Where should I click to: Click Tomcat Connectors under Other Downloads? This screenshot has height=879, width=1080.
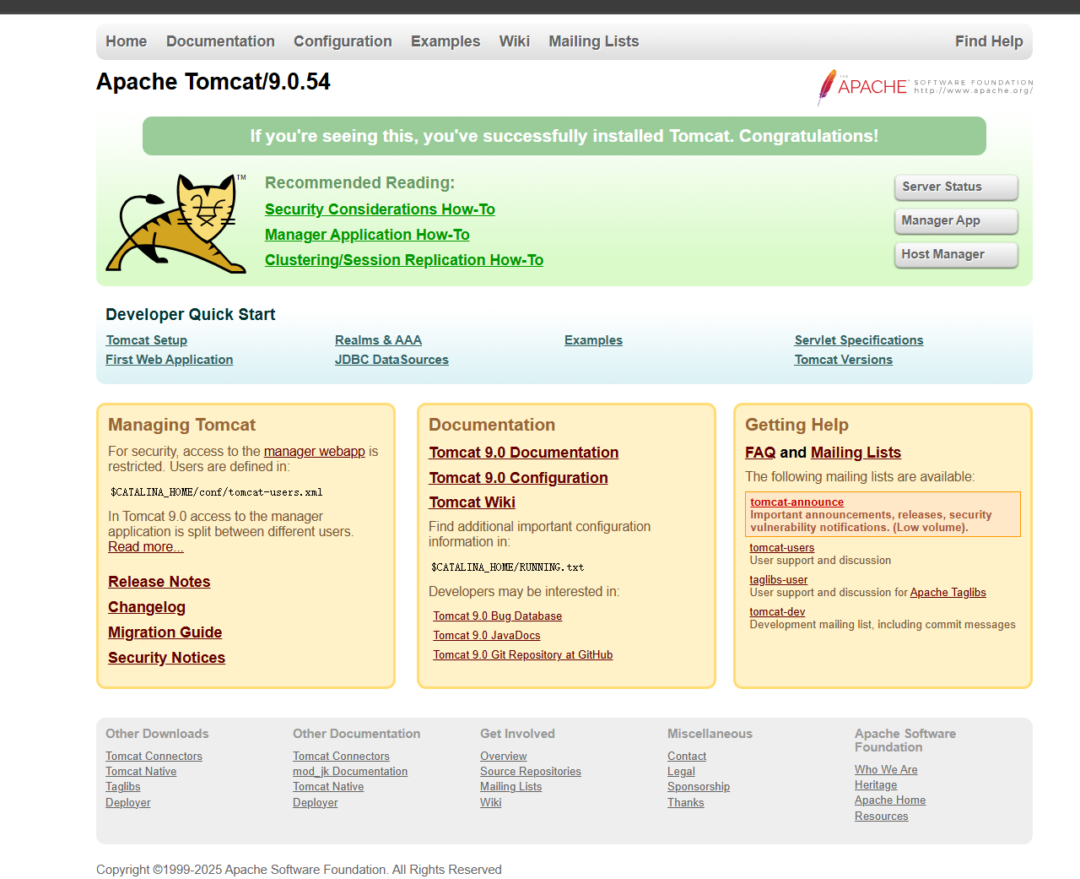pos(154,757)
